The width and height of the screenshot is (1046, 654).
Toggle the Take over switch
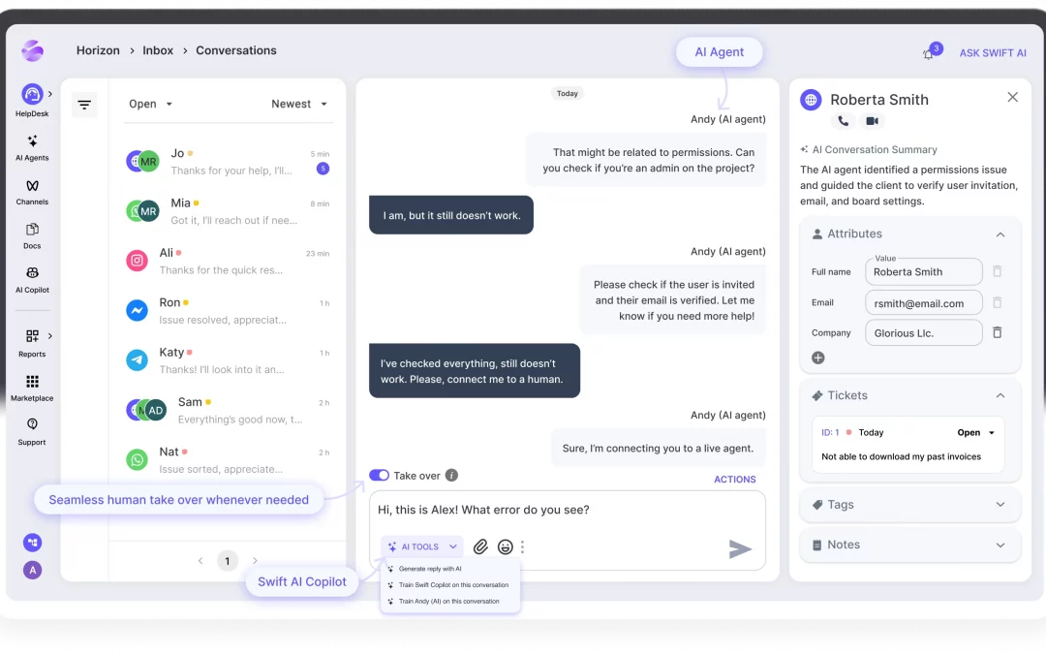pos(379,476)
